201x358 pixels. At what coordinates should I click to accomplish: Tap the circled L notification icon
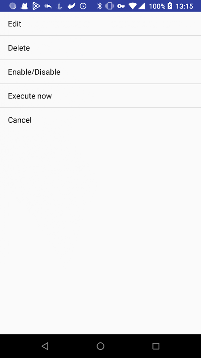pos(59,6)
